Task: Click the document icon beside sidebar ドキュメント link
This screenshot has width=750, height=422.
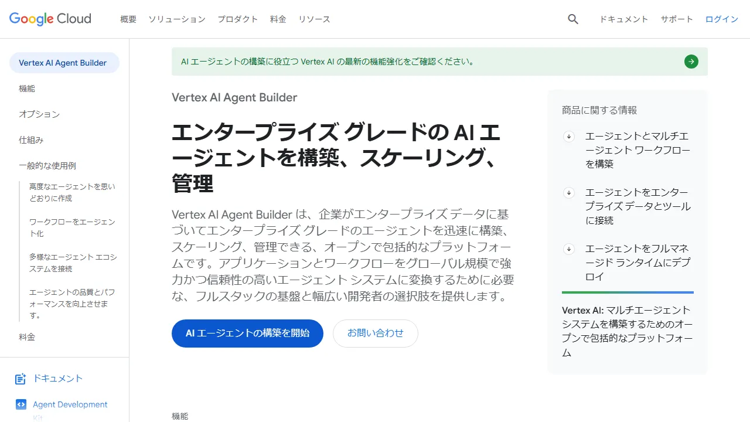Action: point(20,379)
